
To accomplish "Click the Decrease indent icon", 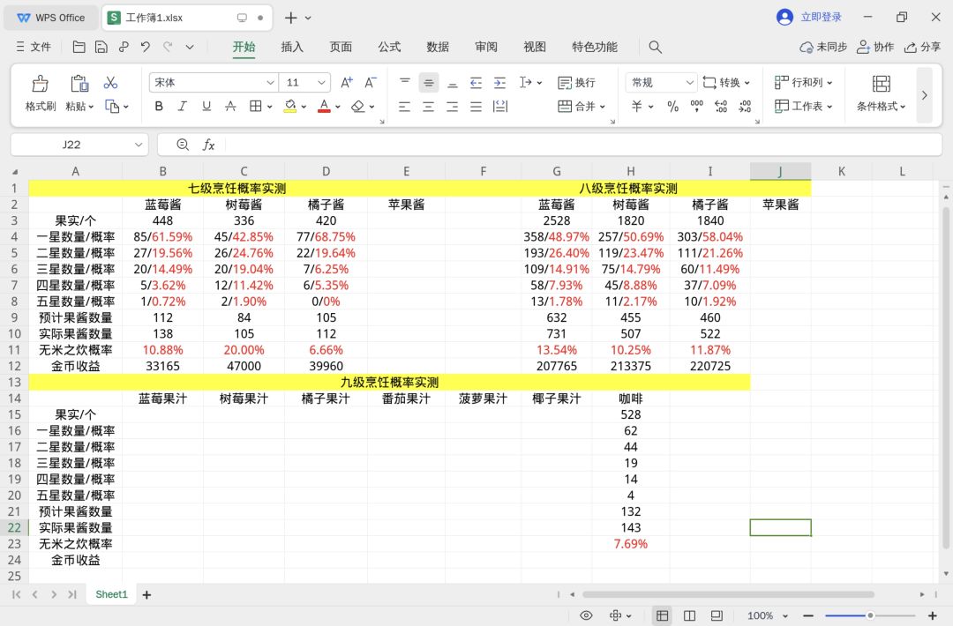I will [x=476, y=83].
